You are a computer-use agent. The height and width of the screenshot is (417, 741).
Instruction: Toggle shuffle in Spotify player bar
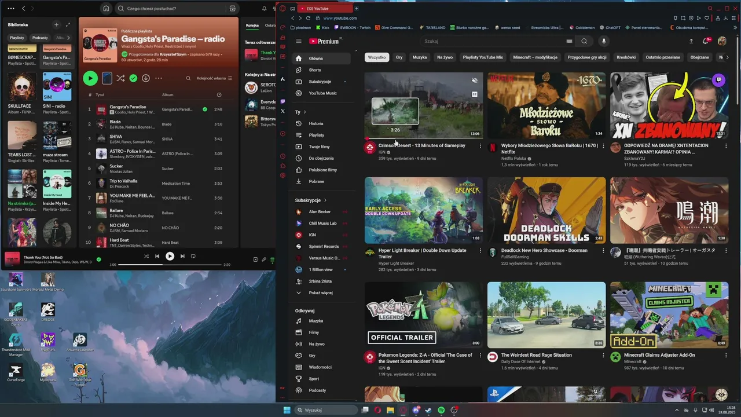pyautogui.click(x=146, y=256)
